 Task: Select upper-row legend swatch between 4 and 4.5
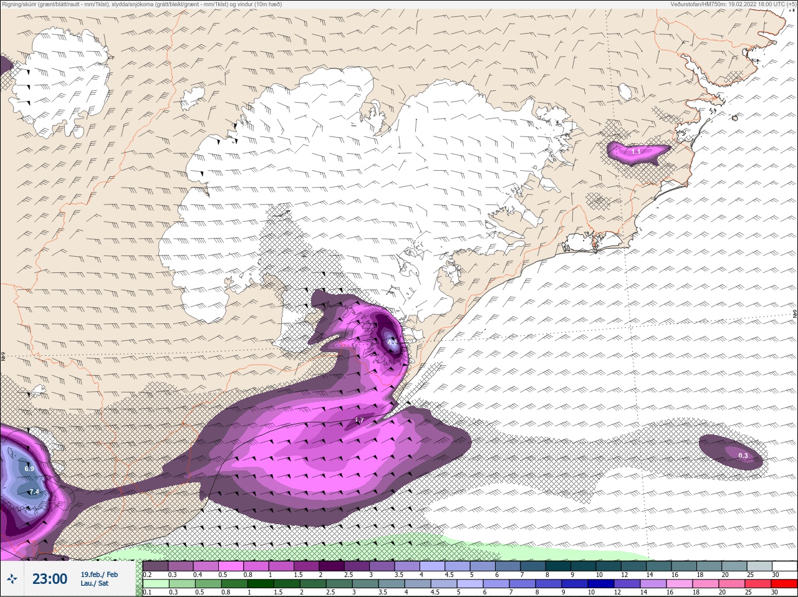pyautogui.click(x=433, y=566)
